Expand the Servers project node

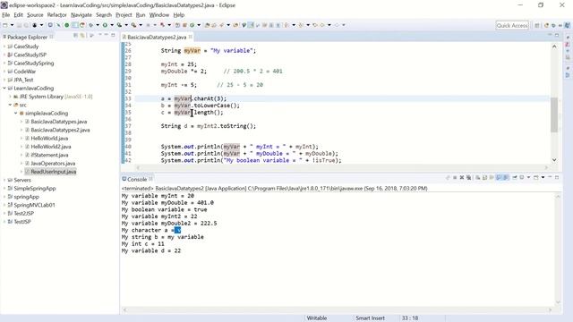[4, 180]
